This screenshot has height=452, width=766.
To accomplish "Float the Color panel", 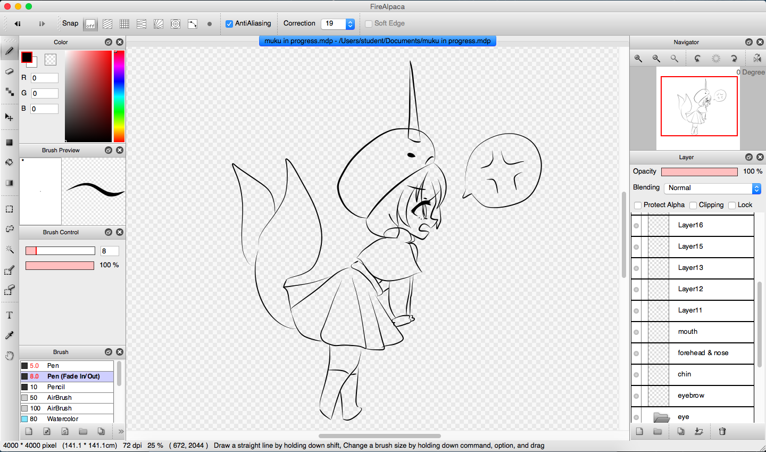I will click(x=109, y=42).
